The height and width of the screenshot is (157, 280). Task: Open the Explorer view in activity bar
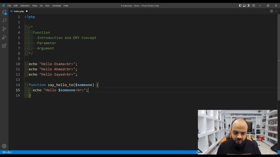pos(4,12)
